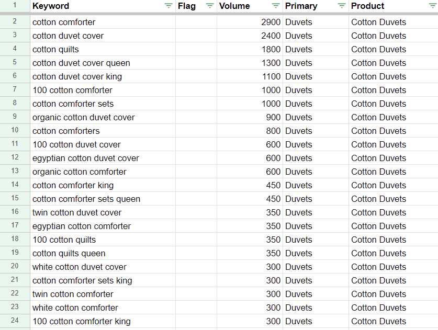This screenshot has height=330, width=438.
Task: Open the Flag column filter icon
Action: [x=209, y=6]
